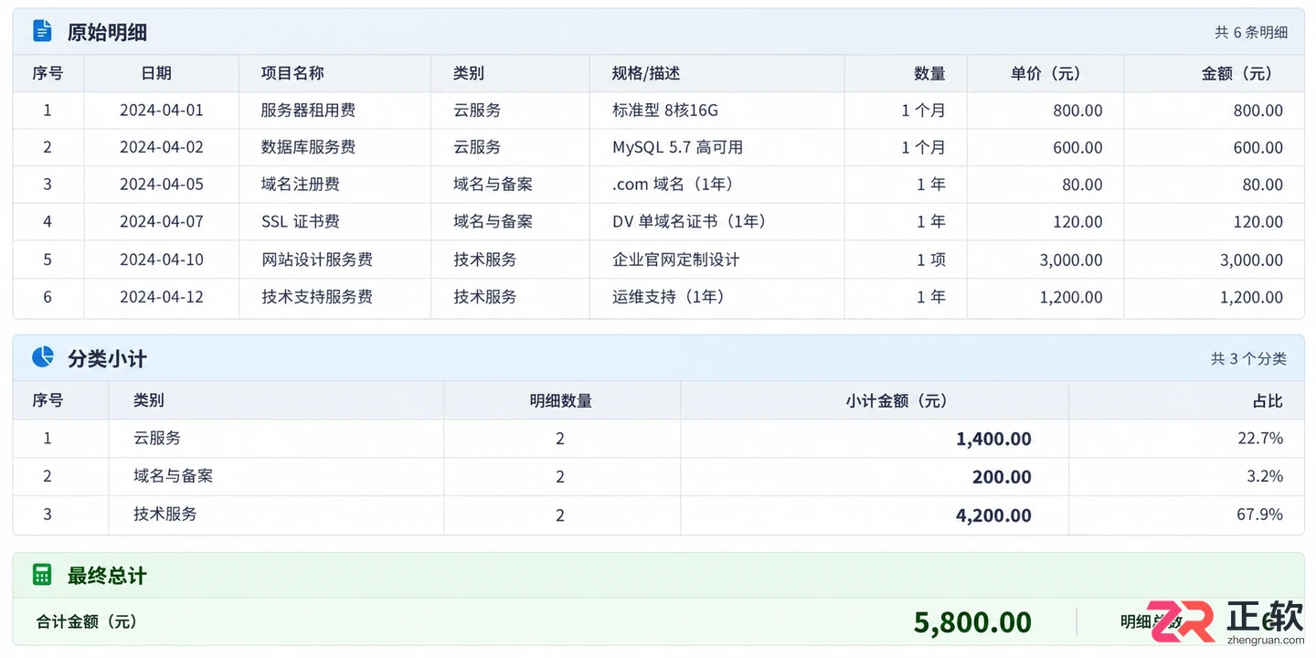Click the 数量 column header

pos(929,73)
